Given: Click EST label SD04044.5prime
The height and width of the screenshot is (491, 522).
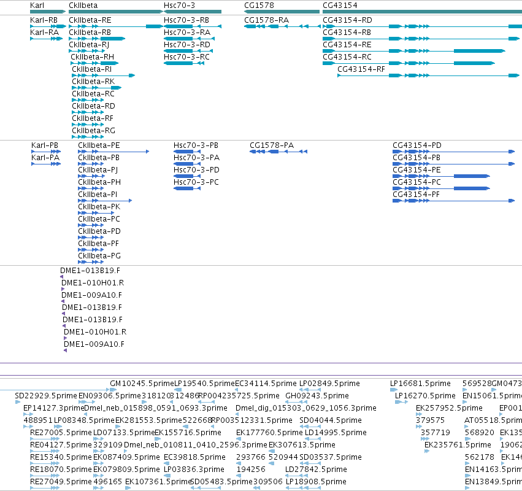Looking at the screenshot, I should (x=331, y=420).
